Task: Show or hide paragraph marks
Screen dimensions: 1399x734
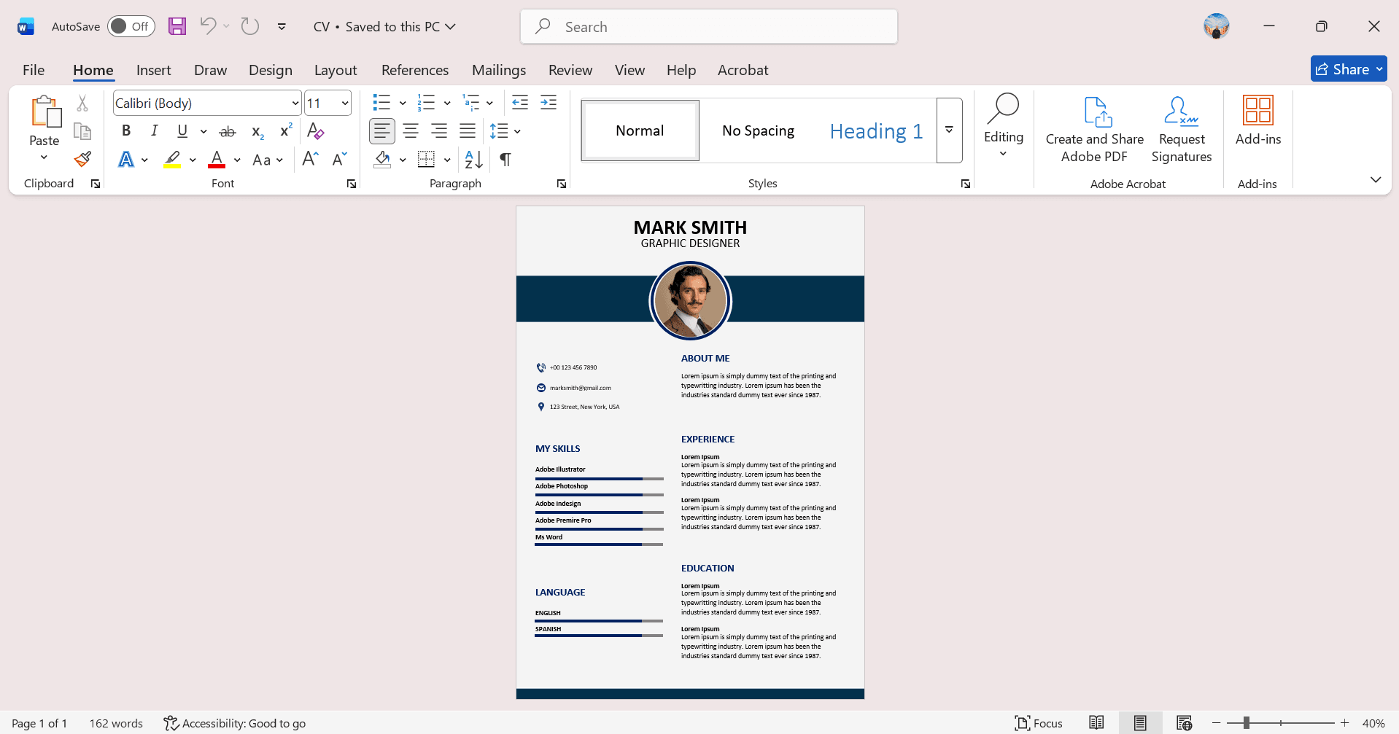Action: [505, 159]
